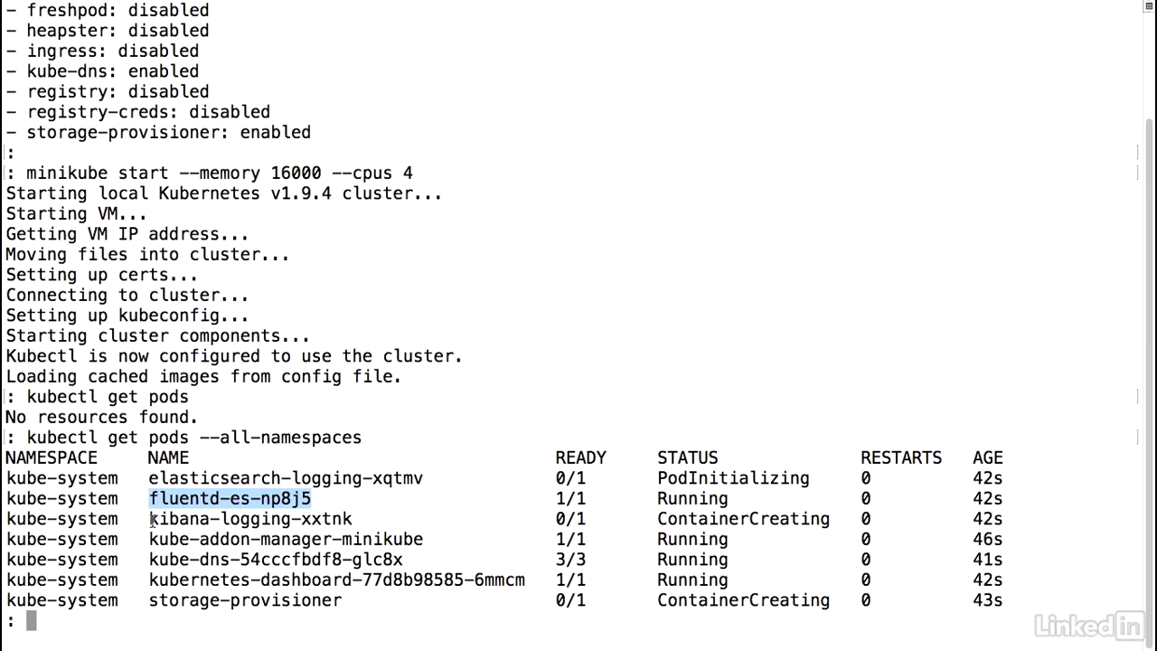Click the kibana-logging-xxtnk pod name

(250, 519)
